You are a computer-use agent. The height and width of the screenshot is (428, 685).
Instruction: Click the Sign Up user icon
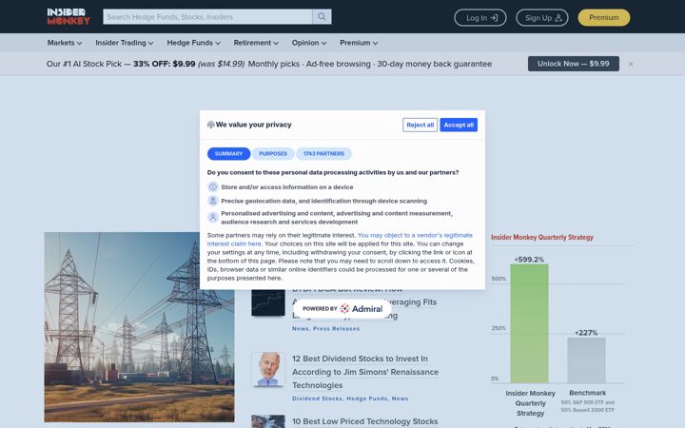pyautogui.click(x=558, y=17)
